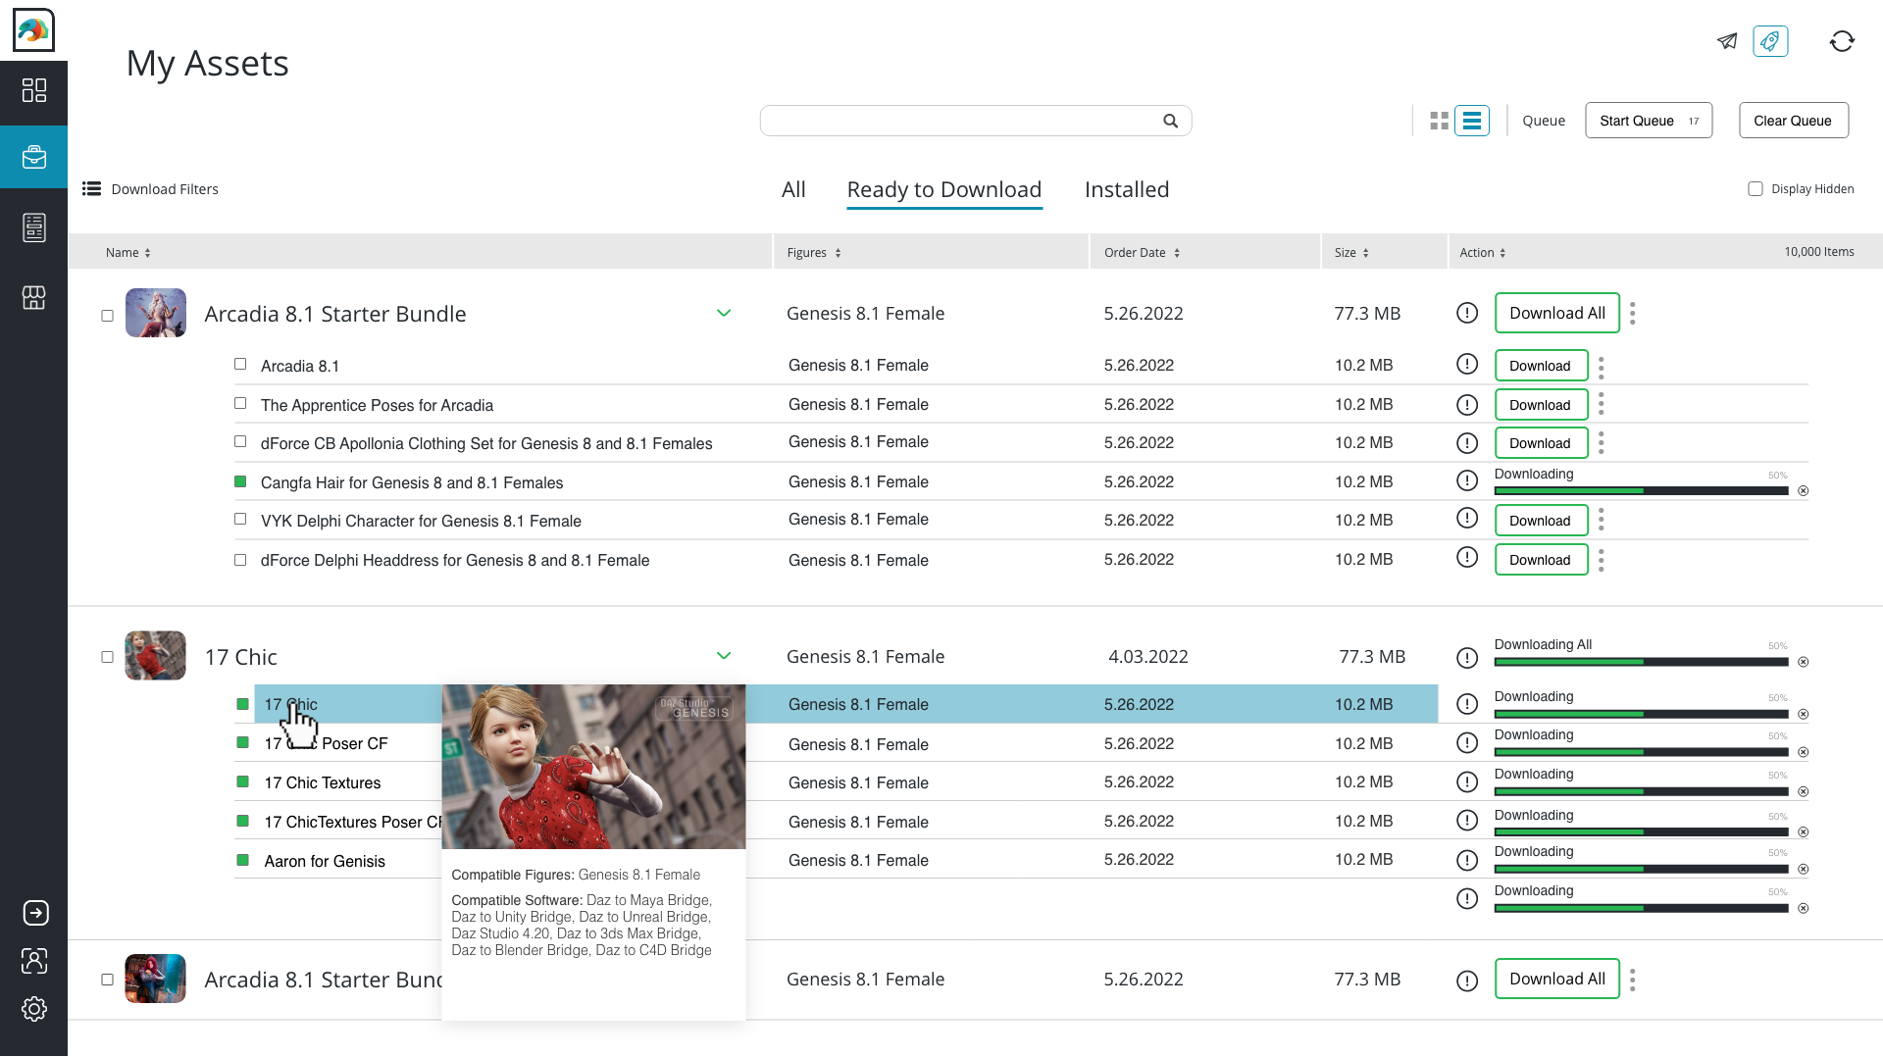Check the 17 Chic bundle checkbox
The width and height of the screenshot is (1883, 1057).
point(107,657)
